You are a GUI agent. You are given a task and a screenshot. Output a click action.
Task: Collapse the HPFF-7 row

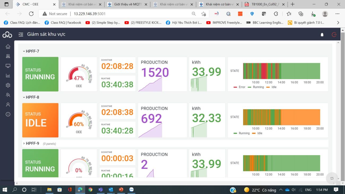tap(32, 51)
